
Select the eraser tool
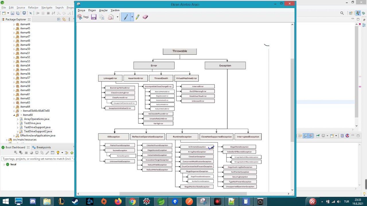tap(145, 17)
